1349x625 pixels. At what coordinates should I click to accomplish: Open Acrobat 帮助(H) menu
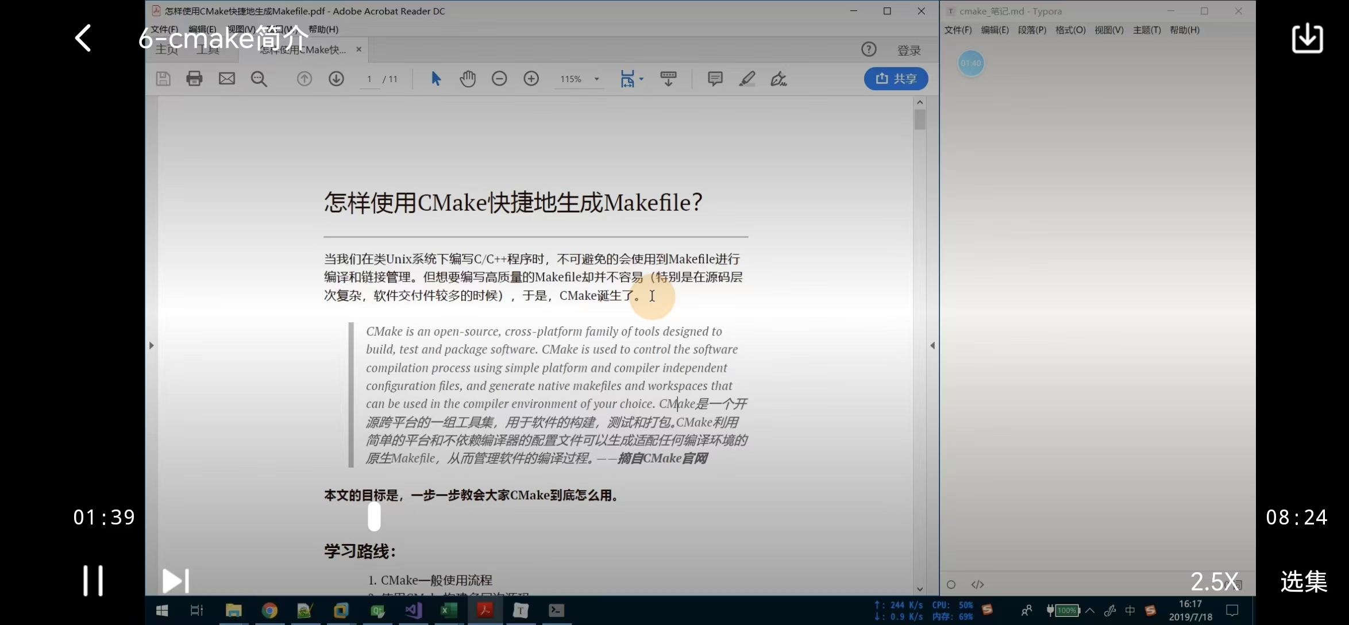(323, 29)
